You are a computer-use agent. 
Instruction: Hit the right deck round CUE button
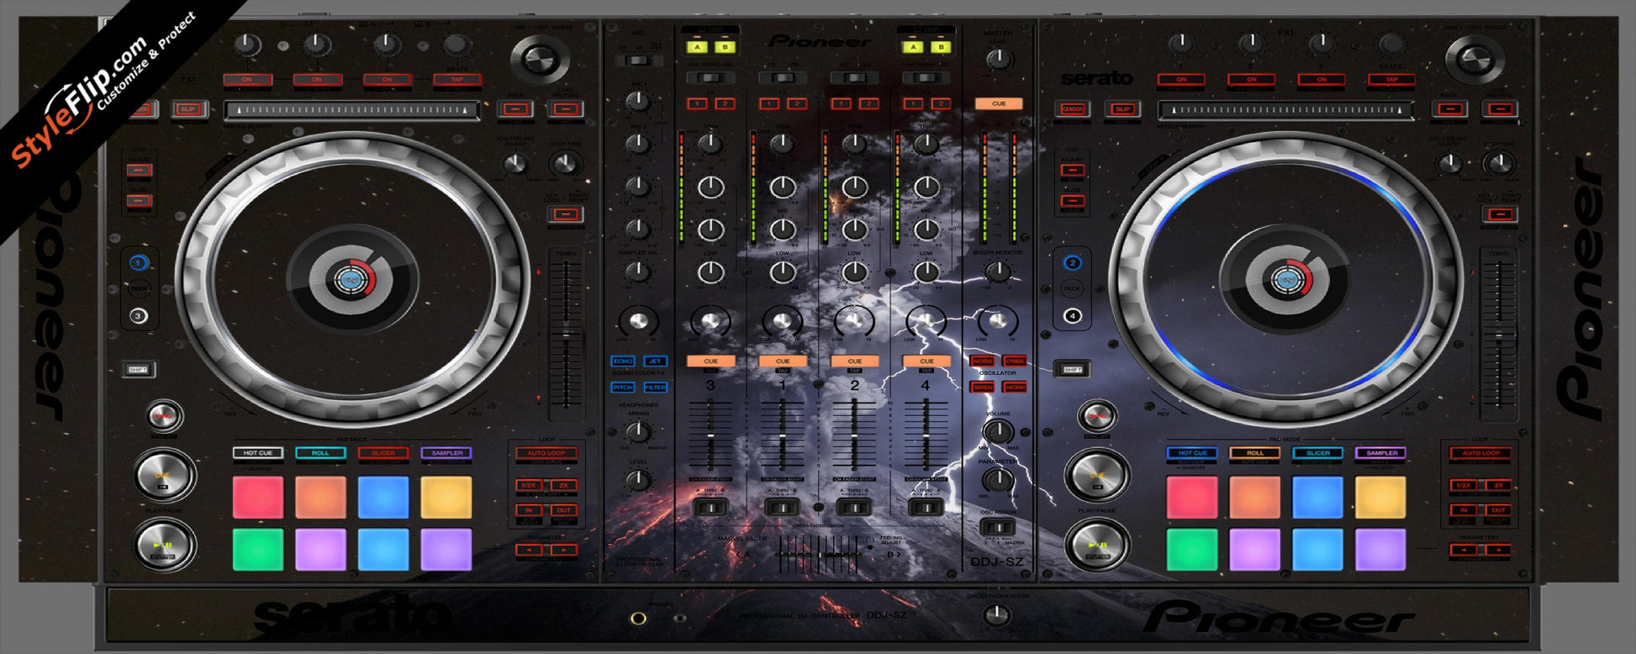(x=1097, y=475)
